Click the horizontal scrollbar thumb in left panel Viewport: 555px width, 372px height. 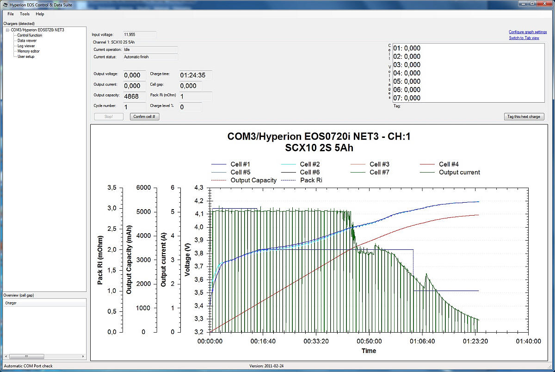tap(26, 357)
